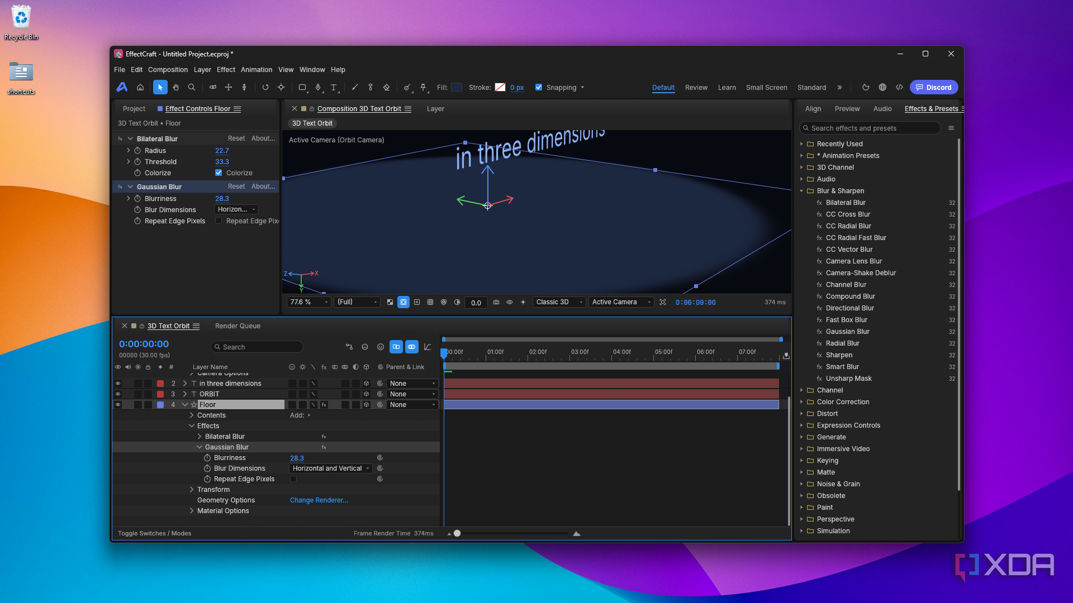Click the Discord button

(x=934, y=88)
